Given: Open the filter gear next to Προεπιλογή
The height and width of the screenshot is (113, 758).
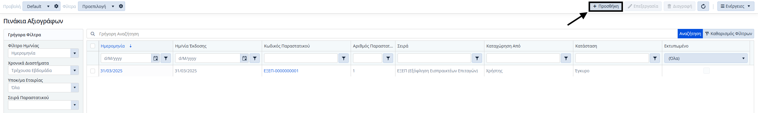Looking at the screenshot, I should [x=121, y=6].
